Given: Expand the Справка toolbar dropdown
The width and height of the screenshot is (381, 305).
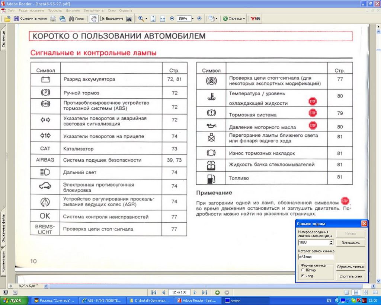Looking at the screenshot, I should point(244,19).
